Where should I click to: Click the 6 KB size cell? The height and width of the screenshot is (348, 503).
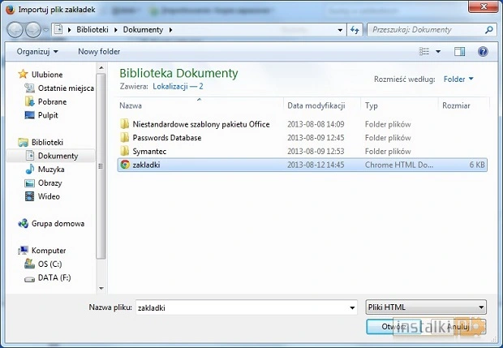tap(477, 165)
